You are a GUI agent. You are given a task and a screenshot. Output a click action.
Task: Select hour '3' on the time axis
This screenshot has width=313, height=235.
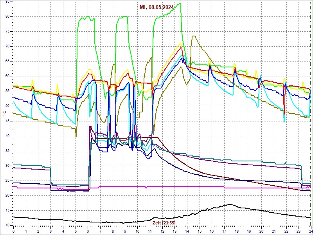51,231
